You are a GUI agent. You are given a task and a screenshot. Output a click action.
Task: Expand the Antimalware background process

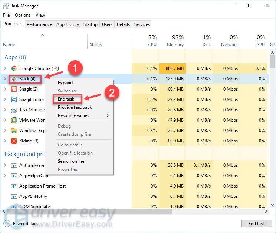coord(5,165)
